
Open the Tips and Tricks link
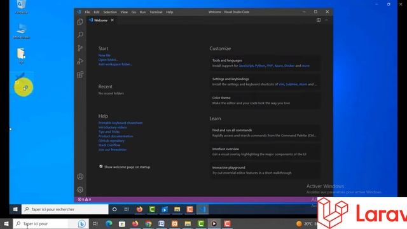[109, 132]
